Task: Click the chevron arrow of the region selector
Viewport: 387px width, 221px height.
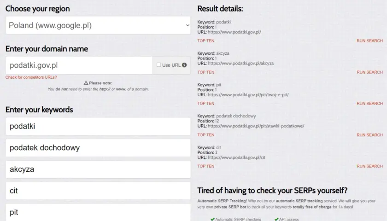Action: (x=188, y=25)
